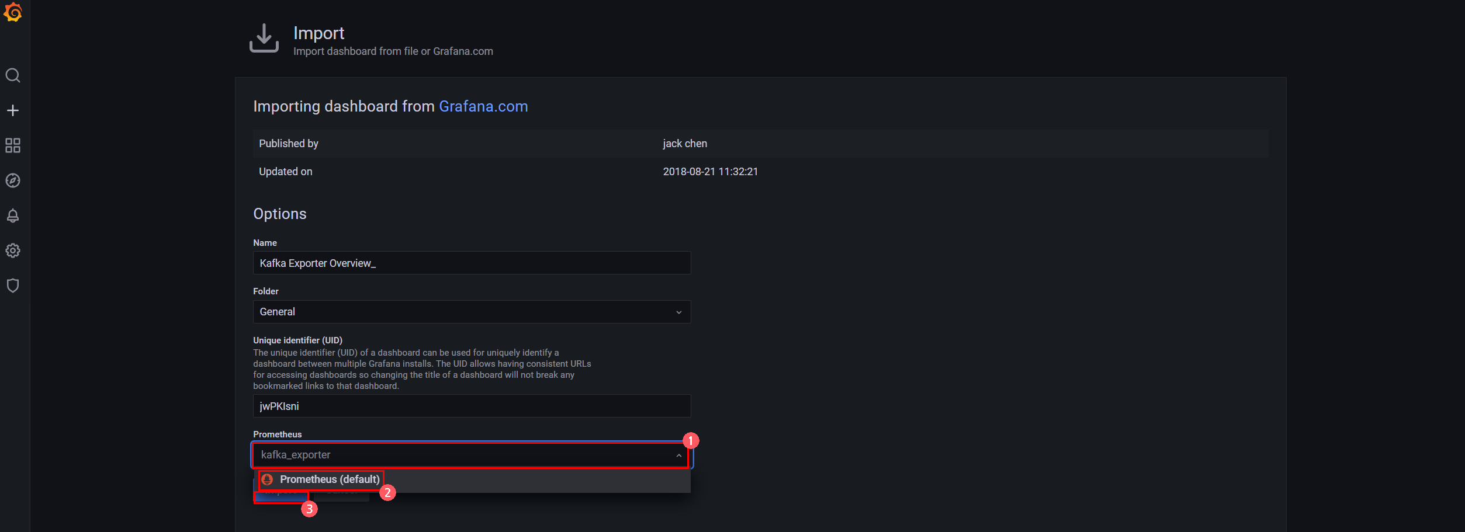Image resolution: width=1465 pixels, height=532 pixels.
Task: Click the jack chen publisher value
Action: [685, 144]
